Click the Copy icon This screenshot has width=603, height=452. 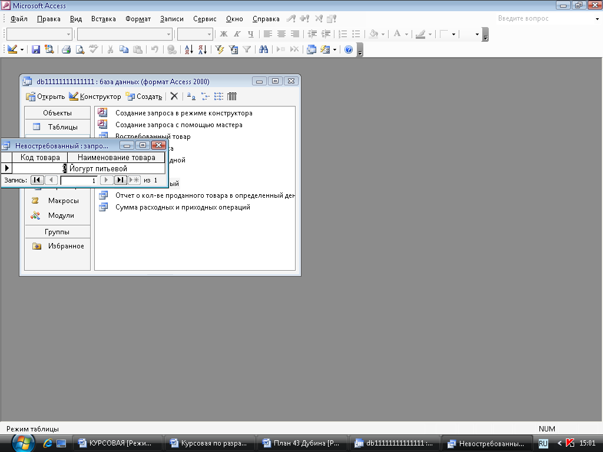(124, 49)
